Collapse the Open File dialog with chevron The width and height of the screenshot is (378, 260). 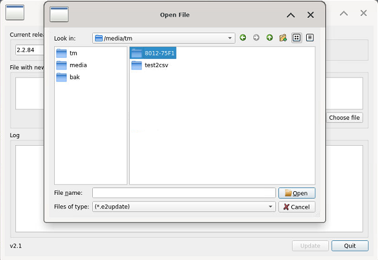pos(291,15)
